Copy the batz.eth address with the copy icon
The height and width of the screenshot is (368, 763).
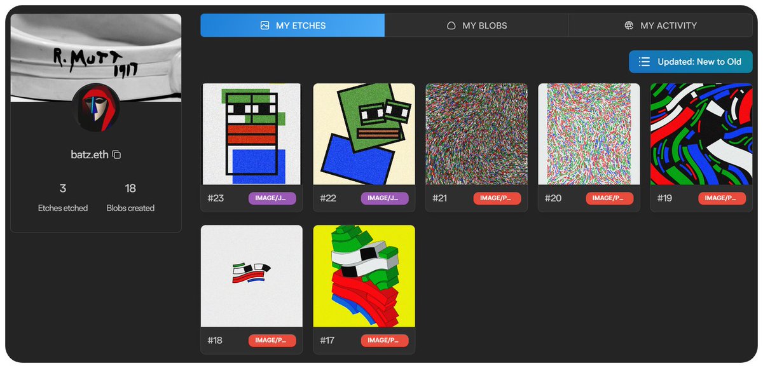point(117,154)
